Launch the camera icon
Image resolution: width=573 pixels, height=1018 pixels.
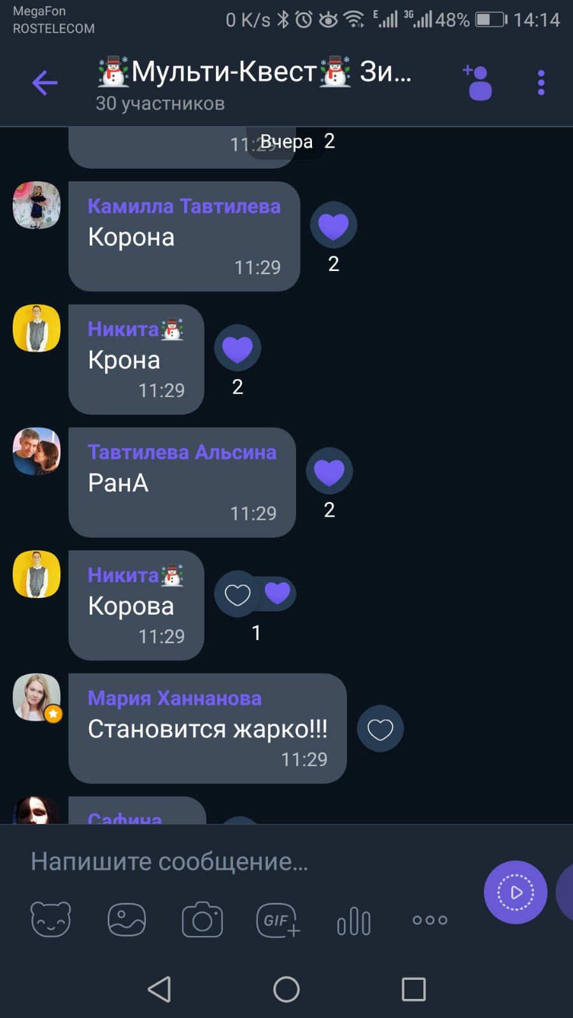point(202,919)
